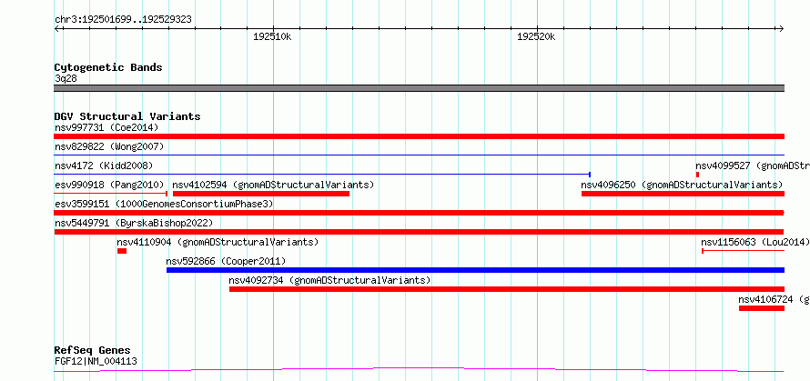Open nsv4099527 gnomAD variant label
The image size is (810, 381).
coord(752,165)
